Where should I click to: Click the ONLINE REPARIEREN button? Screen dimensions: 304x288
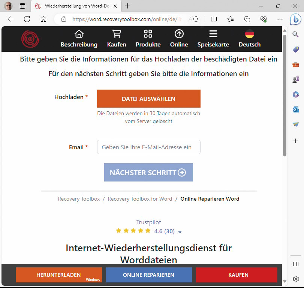pos(149,275)
